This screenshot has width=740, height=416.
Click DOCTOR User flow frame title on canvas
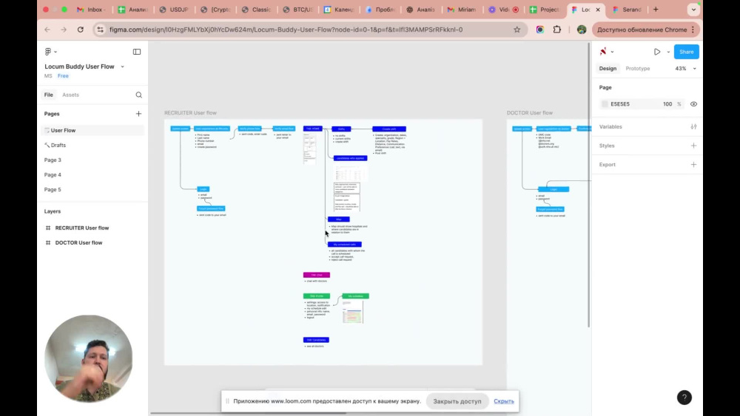pyautogui.click(x=530, y=112)
